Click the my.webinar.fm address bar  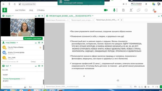point(29,4)
